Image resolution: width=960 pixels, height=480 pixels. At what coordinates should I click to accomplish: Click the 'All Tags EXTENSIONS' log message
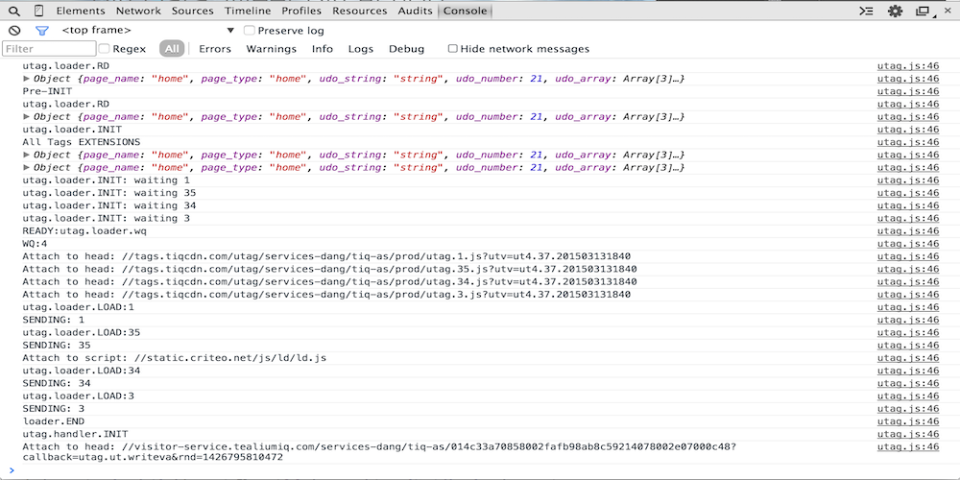pyautogui.click(x=82, y=142)
